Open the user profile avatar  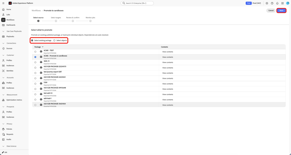pos(288,3)
